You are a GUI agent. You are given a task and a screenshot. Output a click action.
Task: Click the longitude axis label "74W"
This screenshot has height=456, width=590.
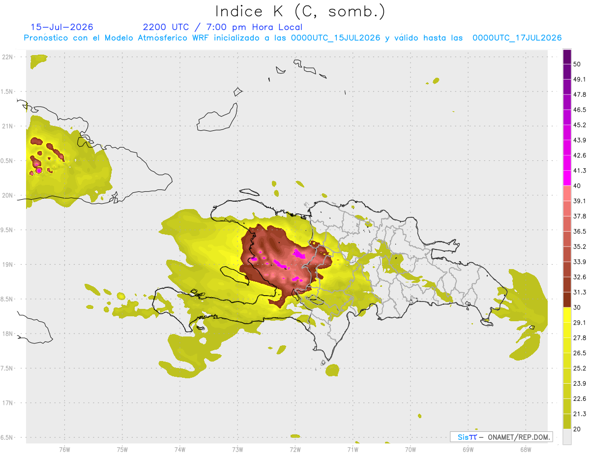(179, 450)
